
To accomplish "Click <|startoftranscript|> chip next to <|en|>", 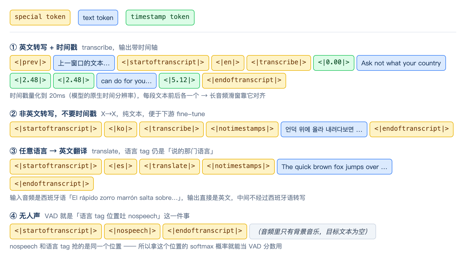I will pyautogui.click(x=163, y=63).
